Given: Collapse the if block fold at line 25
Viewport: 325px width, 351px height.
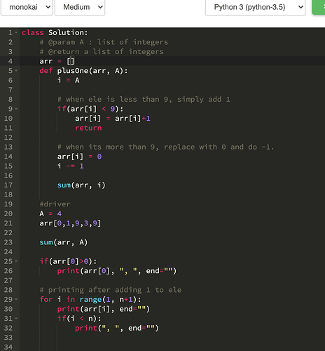Looking at the screenshot, I should pos(16,261).
